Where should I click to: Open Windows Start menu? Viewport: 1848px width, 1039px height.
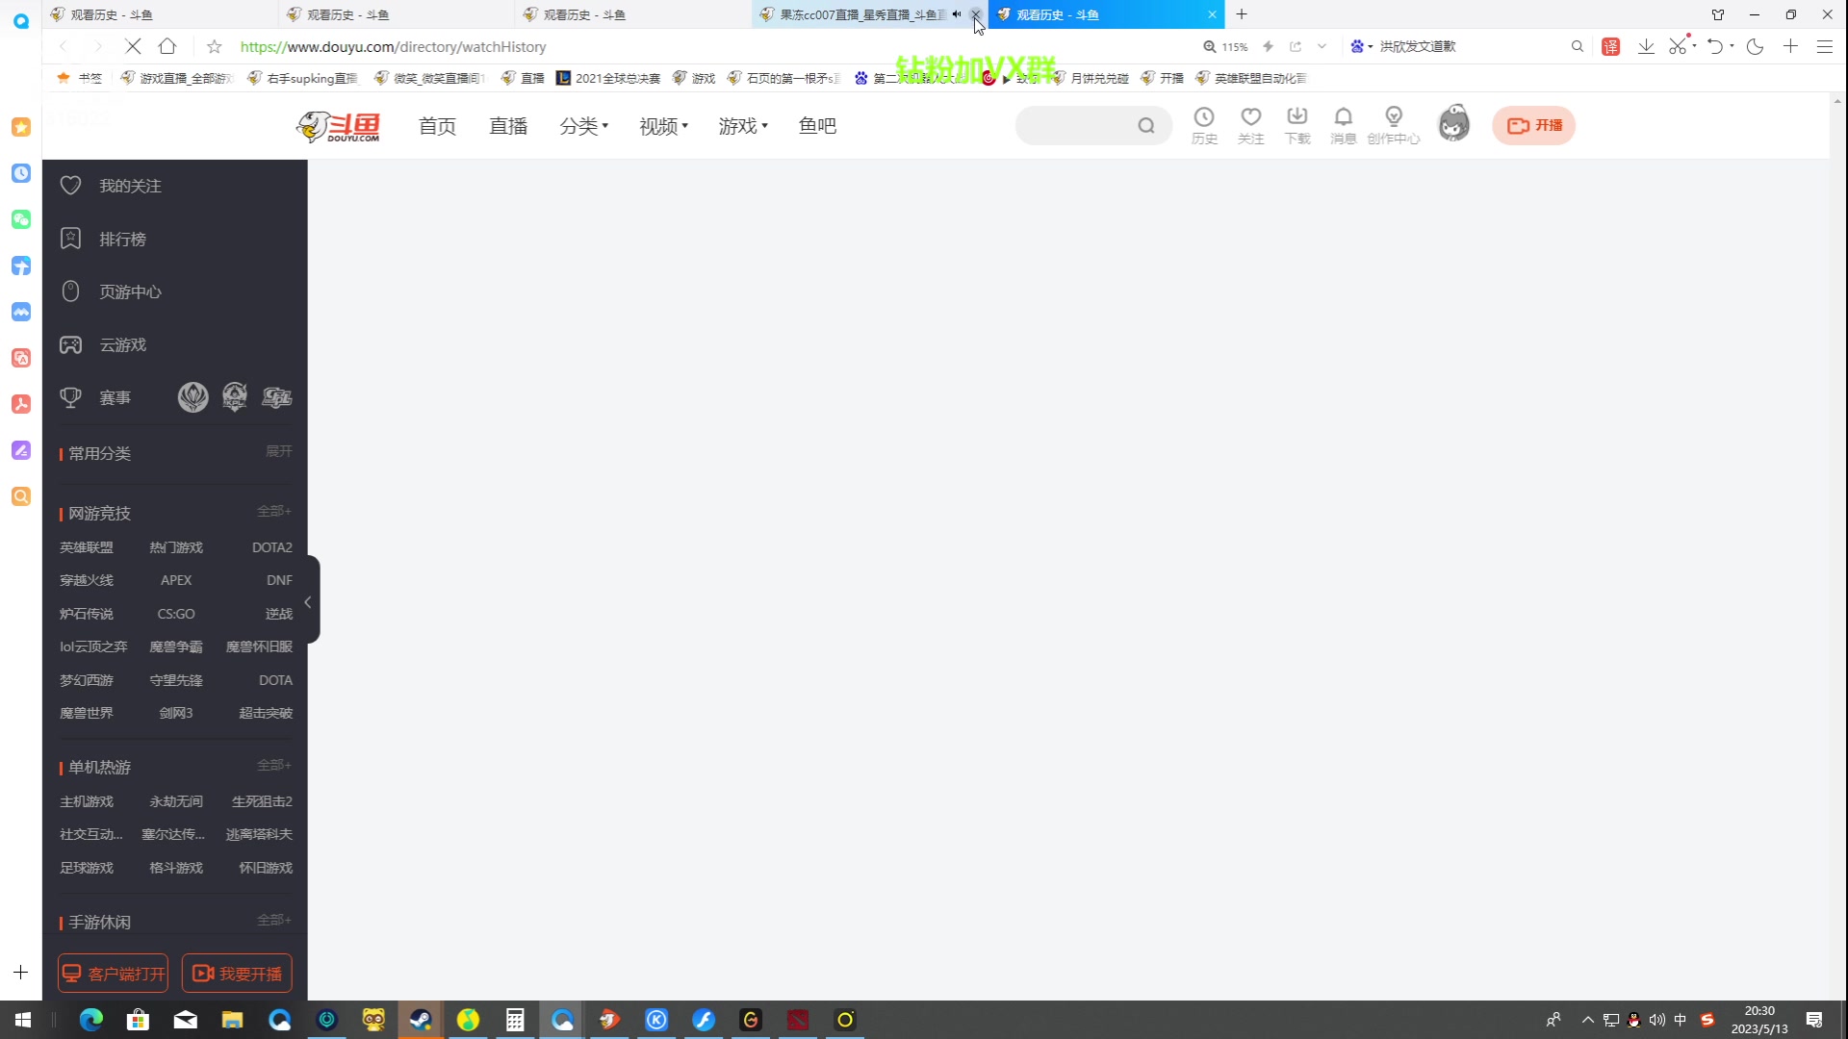[x=23, y=1020]
